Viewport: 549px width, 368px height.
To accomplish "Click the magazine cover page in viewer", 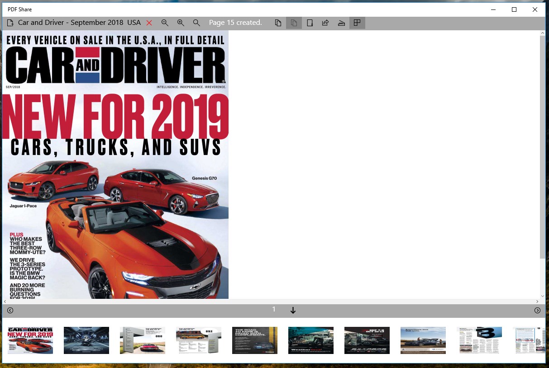I will 115,165.
